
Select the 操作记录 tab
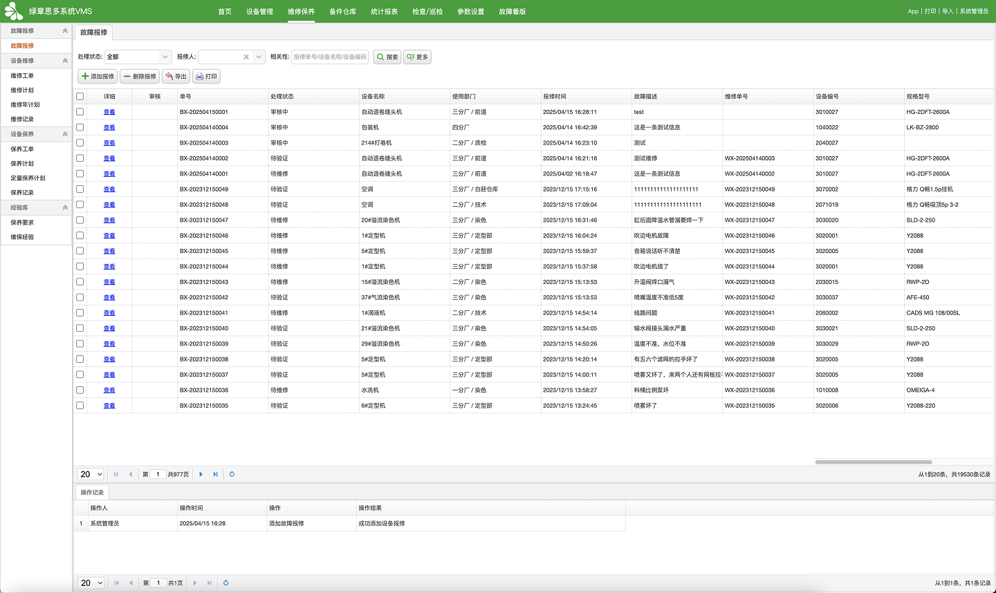point(92,492)
